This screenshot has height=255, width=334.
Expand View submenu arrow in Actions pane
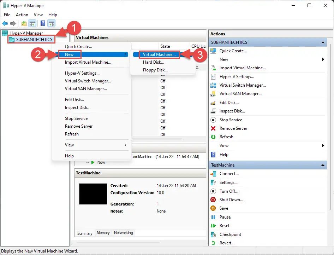(323, 145)
